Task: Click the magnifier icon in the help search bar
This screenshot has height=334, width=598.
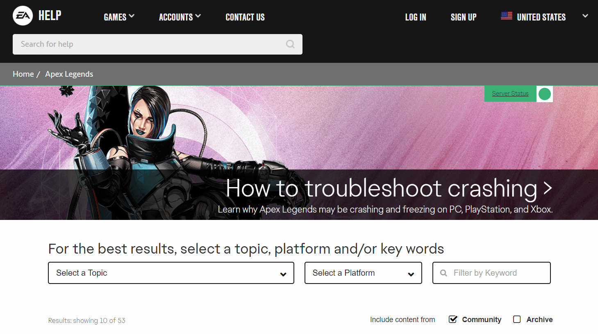Action: (x=290, y=44)
